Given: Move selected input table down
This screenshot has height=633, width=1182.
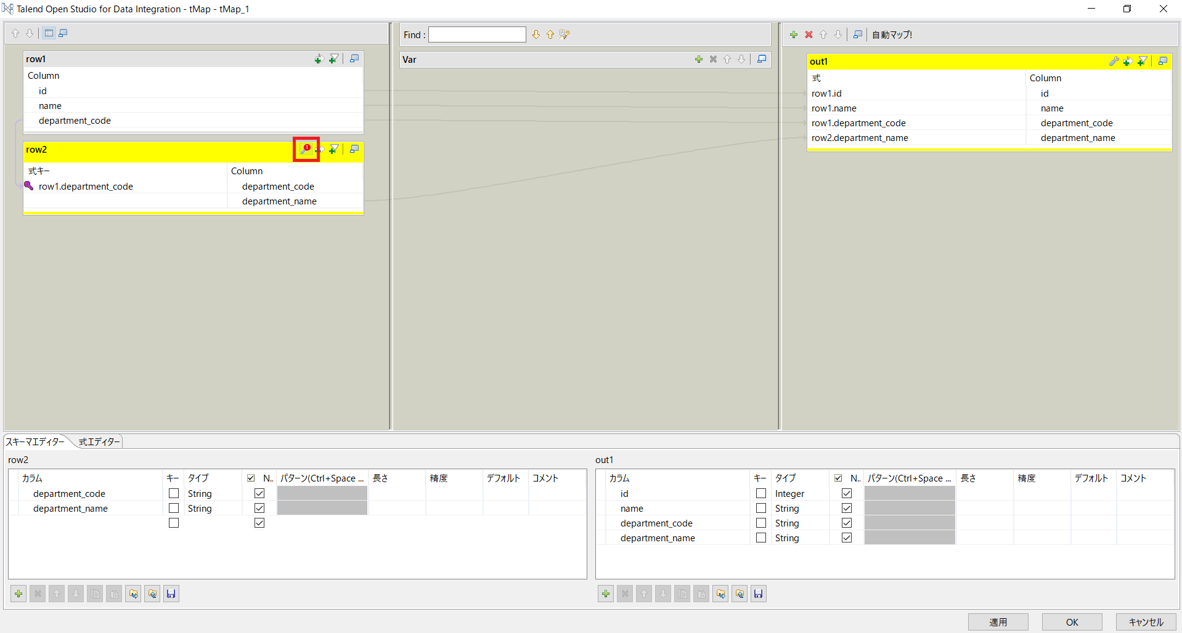Looking at the screenshot, I should [30, 33].
